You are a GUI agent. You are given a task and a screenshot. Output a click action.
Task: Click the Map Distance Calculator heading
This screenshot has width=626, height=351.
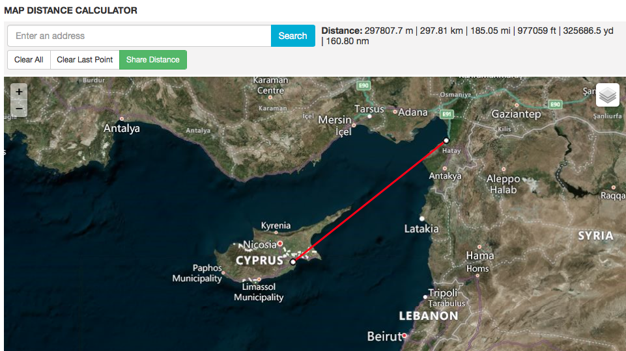pyautogui.click(x=70, y=10)
